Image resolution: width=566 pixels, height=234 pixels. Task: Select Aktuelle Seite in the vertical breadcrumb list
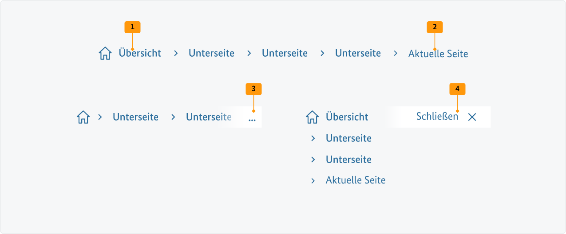[x=356, y=180]
